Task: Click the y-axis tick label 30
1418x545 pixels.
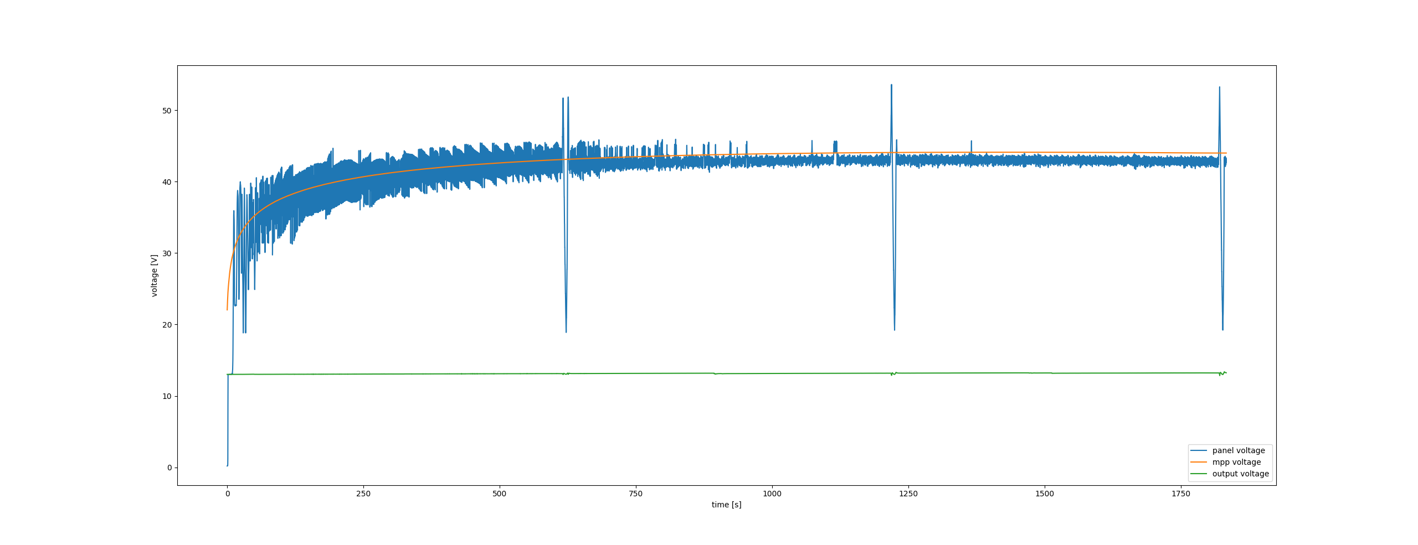Action: click(167, 253)
